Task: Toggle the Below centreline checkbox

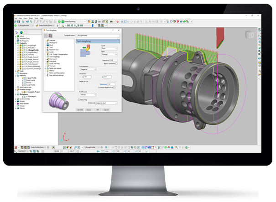Action: point(116,63)
